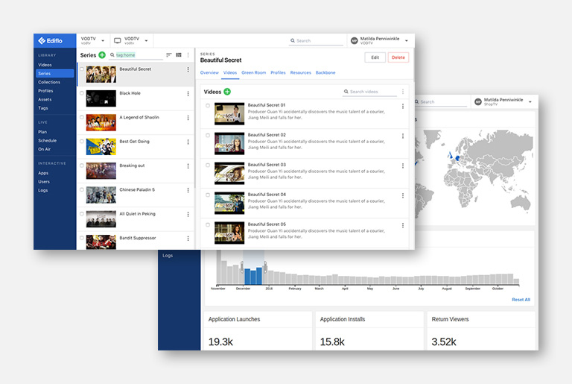Viewport: 572px width, 384px height.
Task: Open the Overview tab
Action: point(209,73)
